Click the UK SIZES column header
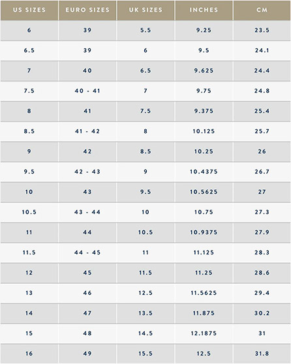The image size is (291, 364). coord(145,10)
